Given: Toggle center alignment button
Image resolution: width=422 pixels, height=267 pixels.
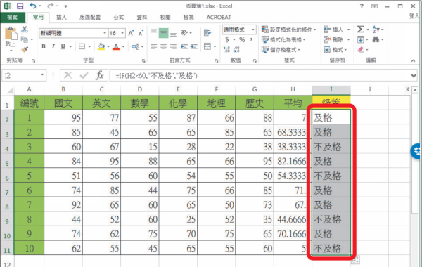Looking at the screenshot, I should pos(163,46).
